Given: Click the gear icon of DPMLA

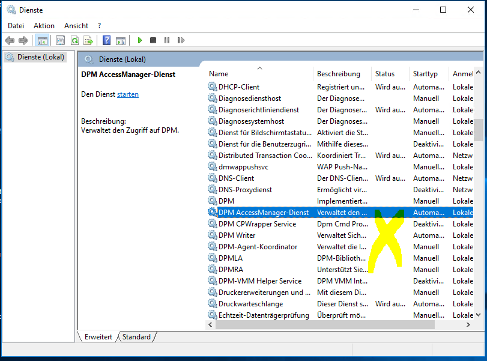Looking at the screenshot, I should pos(213,258).
